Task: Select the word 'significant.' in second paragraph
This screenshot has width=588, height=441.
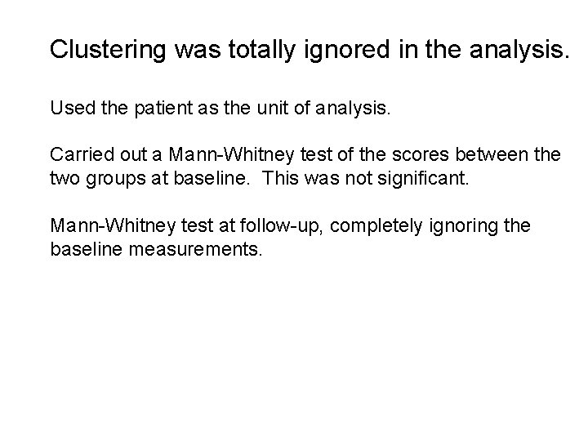Action: click(x=423, y=178)
